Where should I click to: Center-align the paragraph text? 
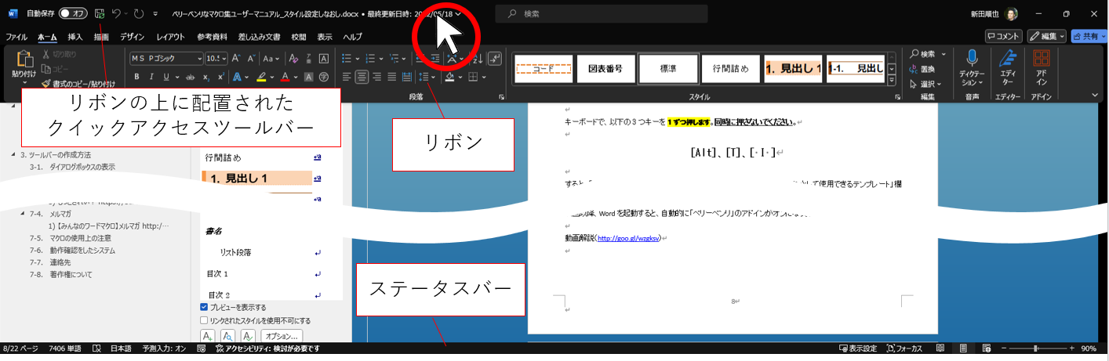click(x=362, y=77)
